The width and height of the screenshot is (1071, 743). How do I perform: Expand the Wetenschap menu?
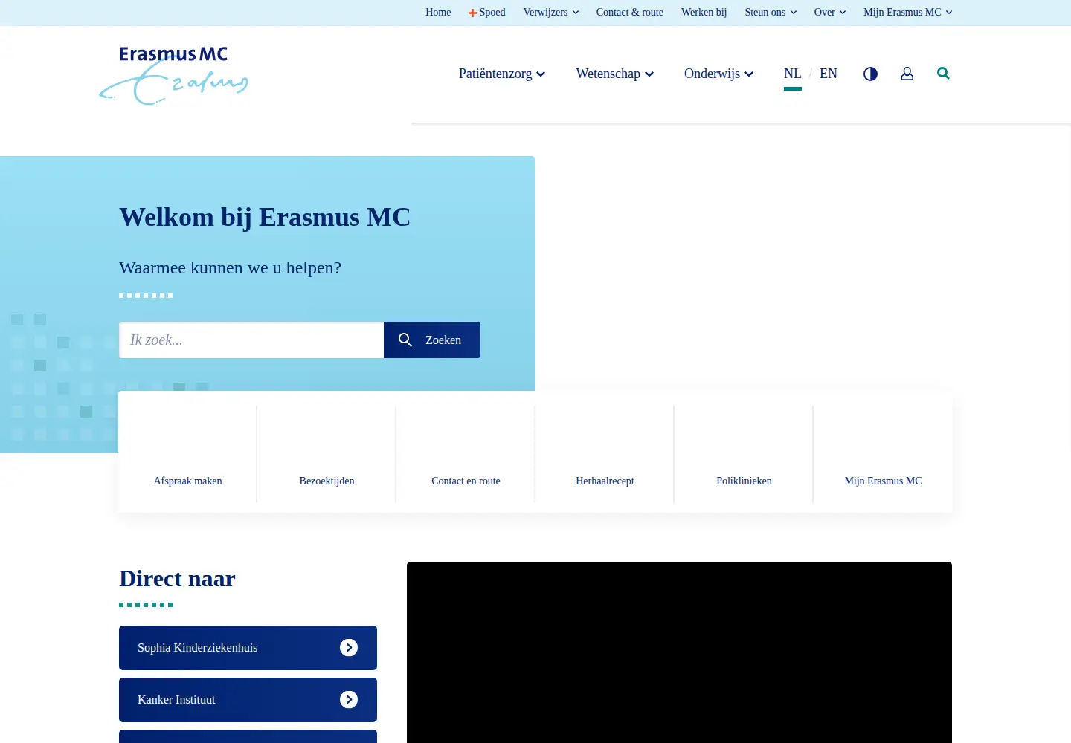point(615,74)
